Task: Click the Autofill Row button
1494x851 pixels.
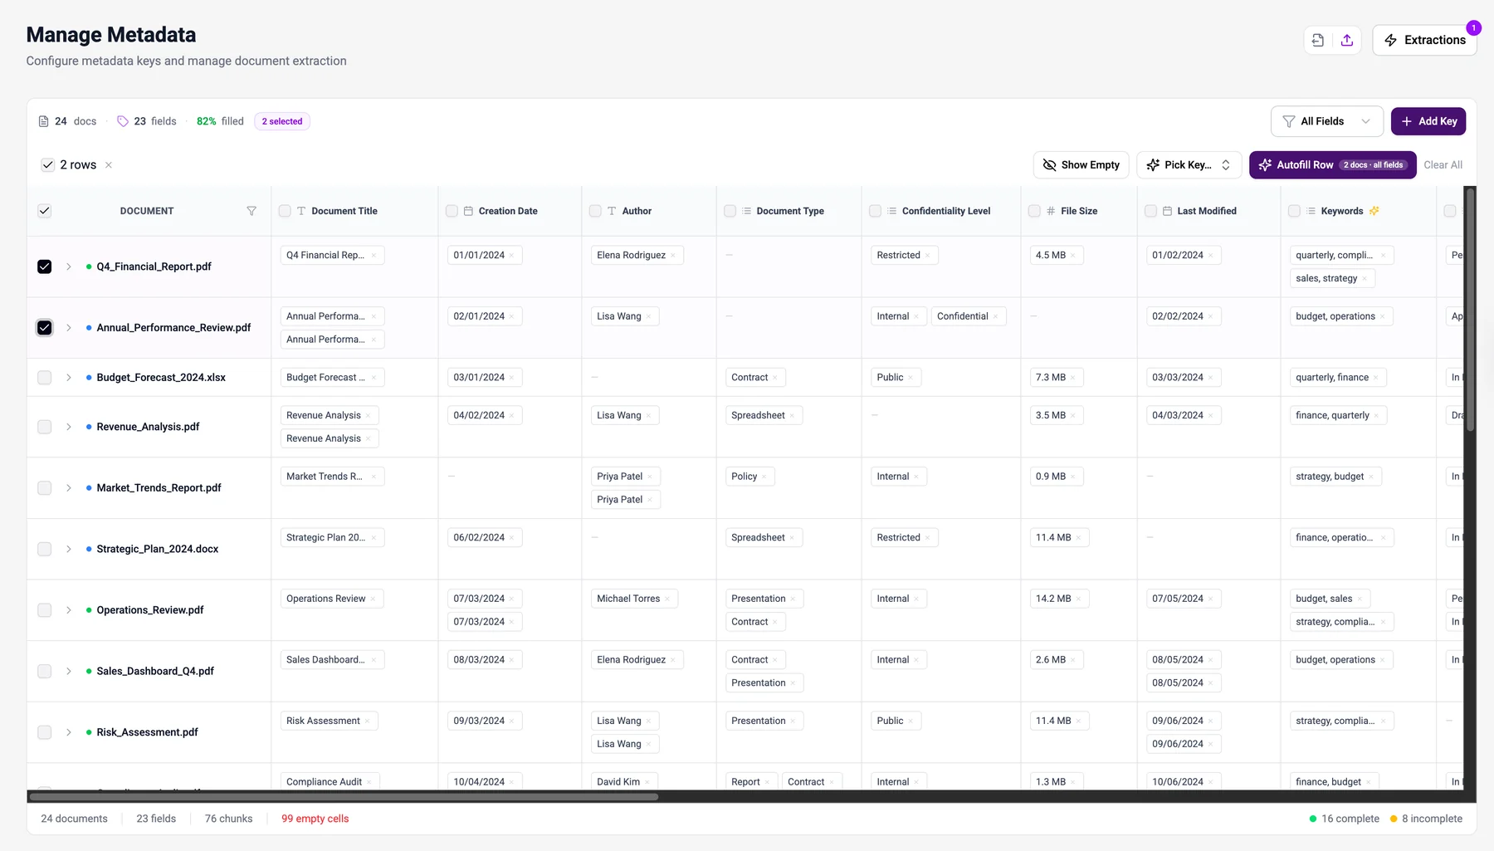Action: pyautogui.click(x=1332, y=165)
